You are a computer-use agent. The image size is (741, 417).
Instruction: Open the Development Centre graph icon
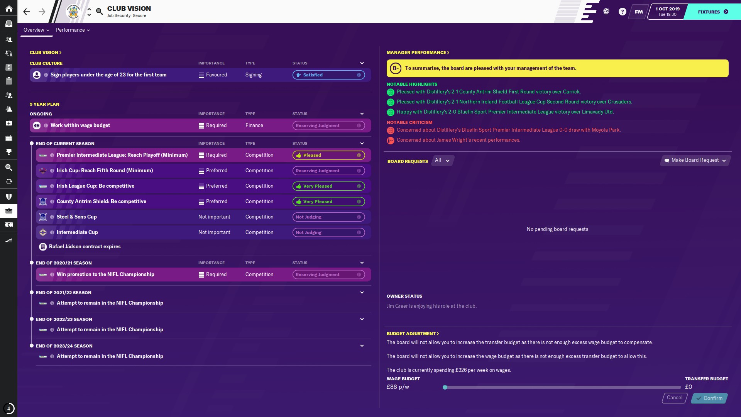[8, 240]
